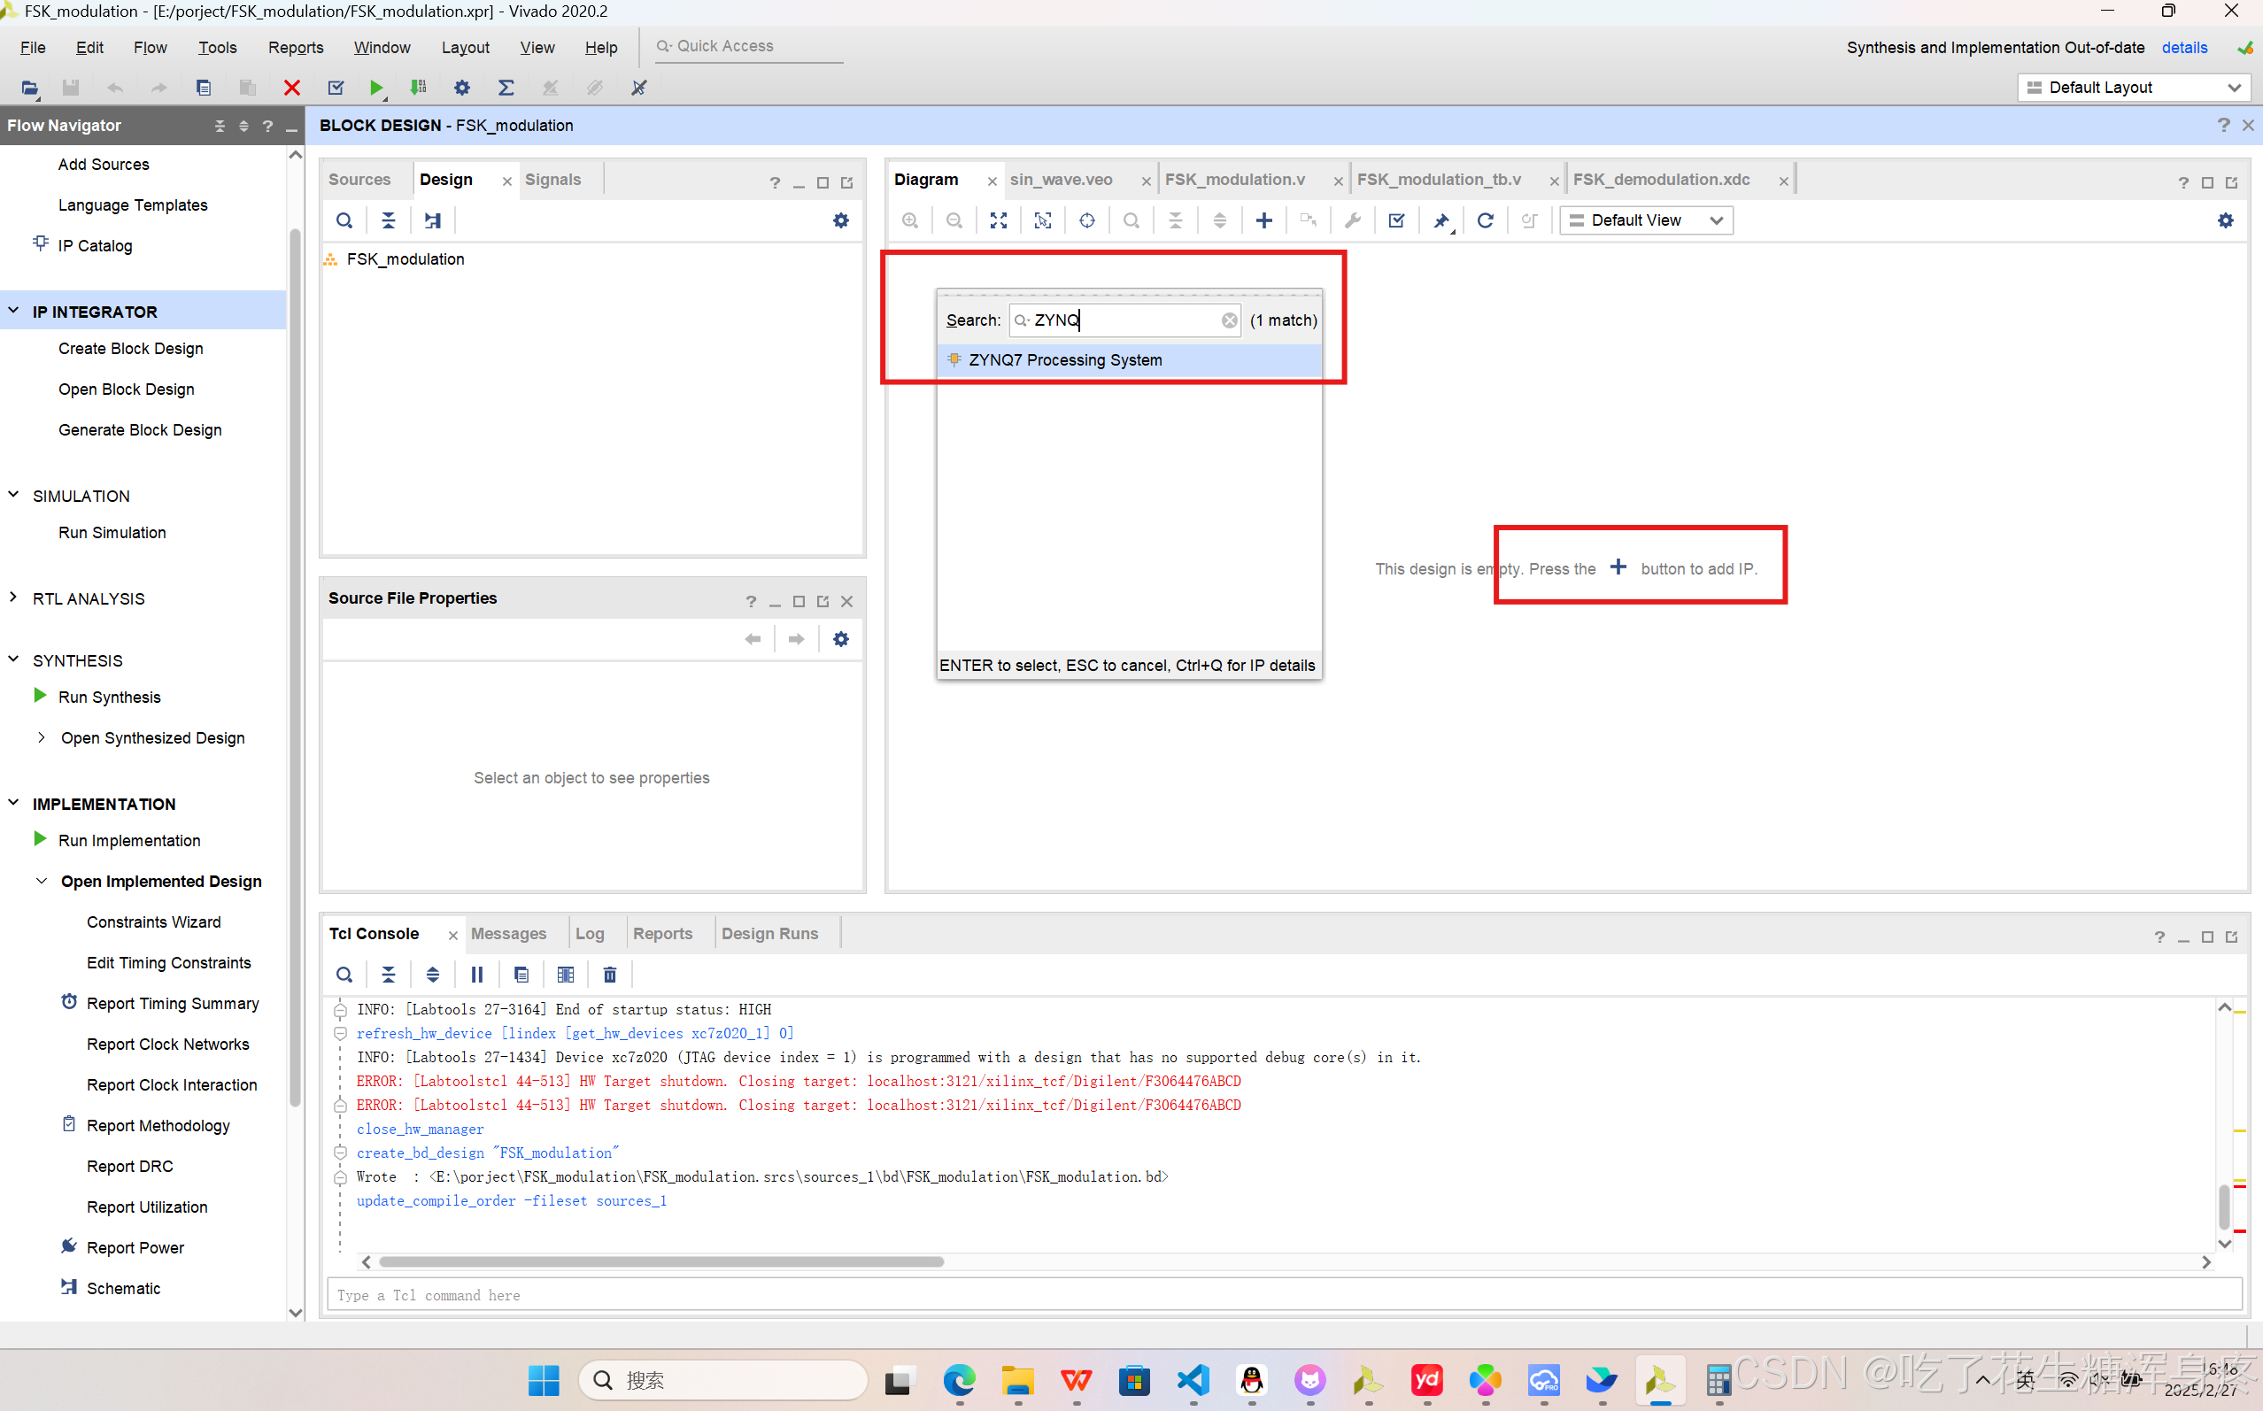Image resolution: width=2263 pixels, height=1411 pixels.
Task: Collapse Open Implemented Design
Action: coord(42,881)
